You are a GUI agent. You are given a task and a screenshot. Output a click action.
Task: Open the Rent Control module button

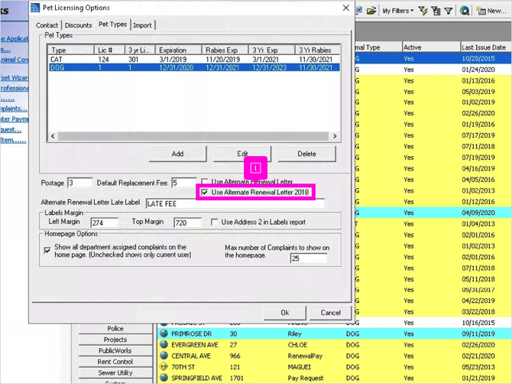[x=115, y=362]
